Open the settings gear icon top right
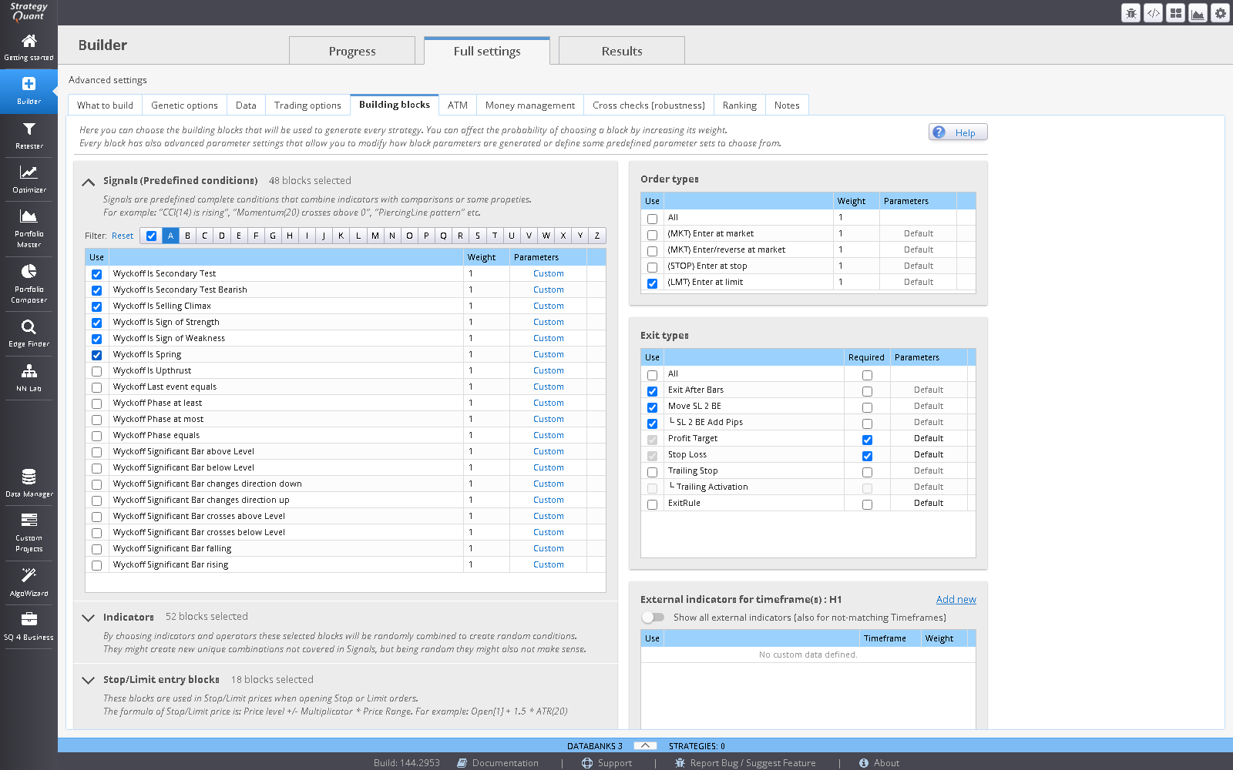 [1220, 13]
